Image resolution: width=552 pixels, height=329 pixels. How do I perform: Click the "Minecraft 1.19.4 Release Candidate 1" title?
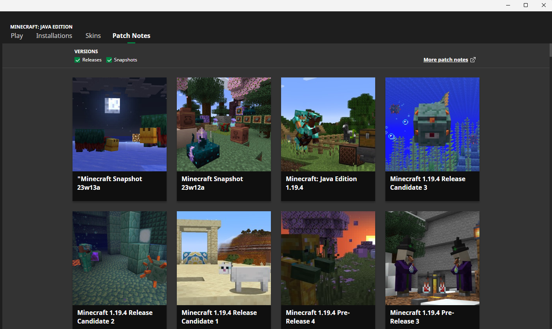pos(219,317)
